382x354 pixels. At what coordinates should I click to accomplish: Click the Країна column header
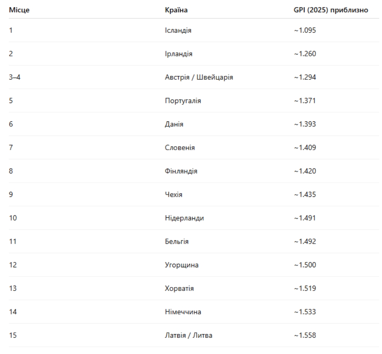[x=176, y=10]
